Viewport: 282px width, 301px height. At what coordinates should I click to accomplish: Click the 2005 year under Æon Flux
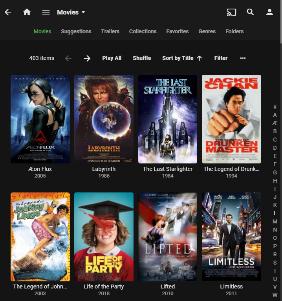pyautogui.click(x=40, y=176)
